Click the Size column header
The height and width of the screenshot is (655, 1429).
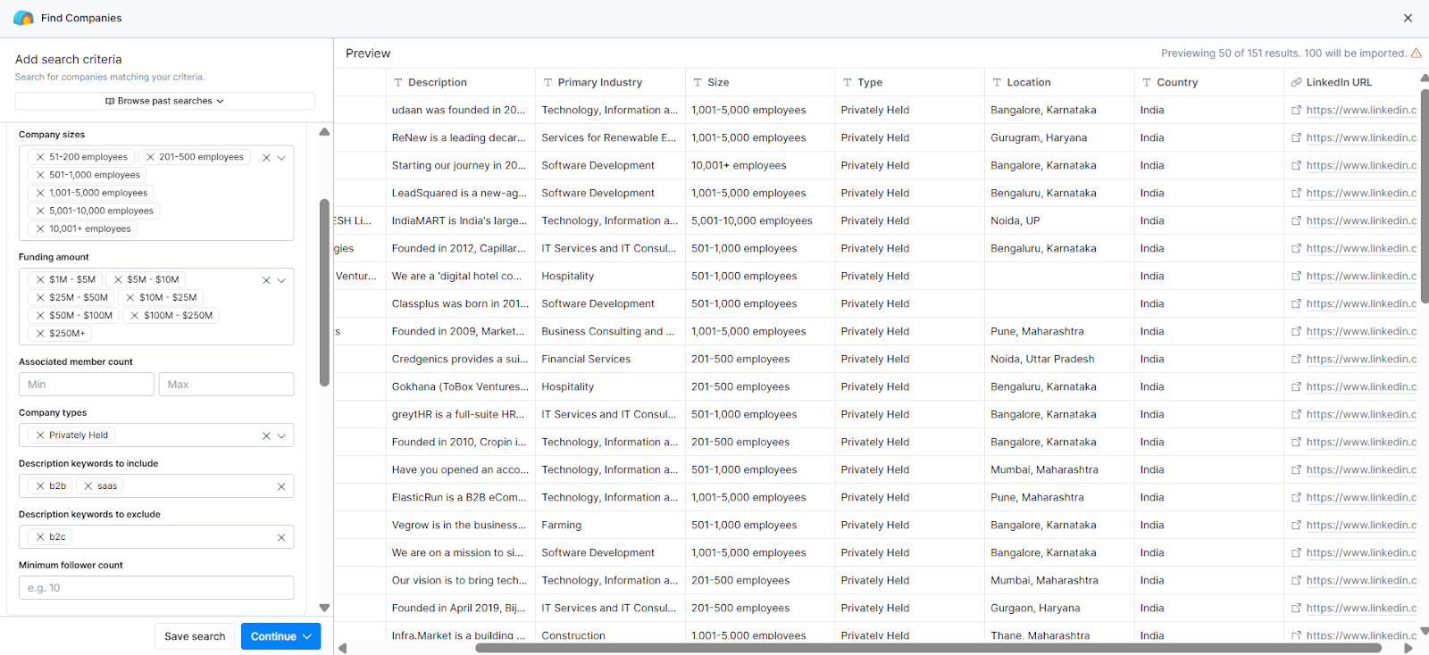[x=760, y=82]
